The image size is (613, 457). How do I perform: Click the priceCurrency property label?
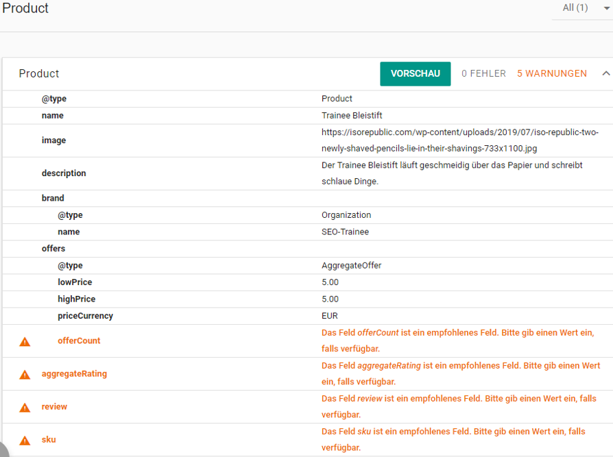[x=85, y=316]
